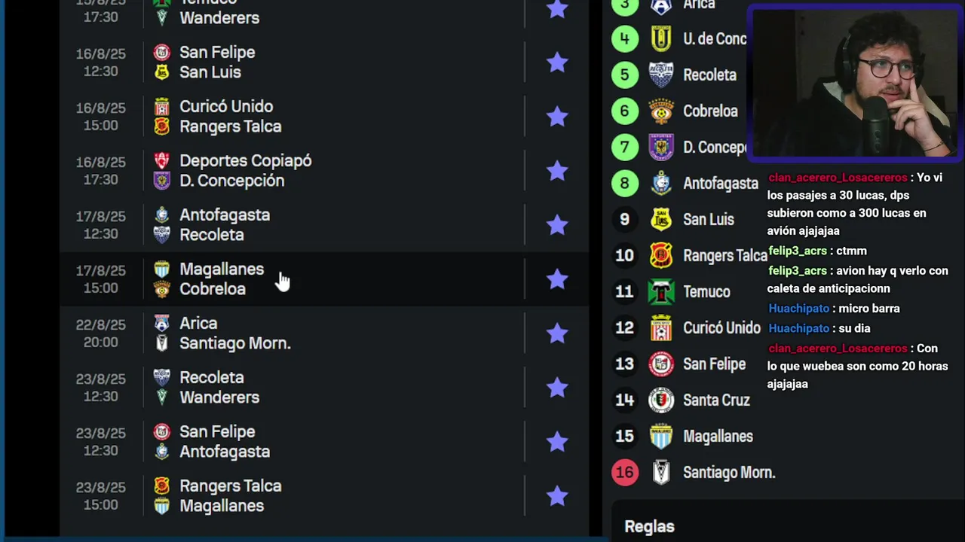The image size is (965, 542).
Task: Click the Santa Cruz crest in standings
Action: coord(661,400)
